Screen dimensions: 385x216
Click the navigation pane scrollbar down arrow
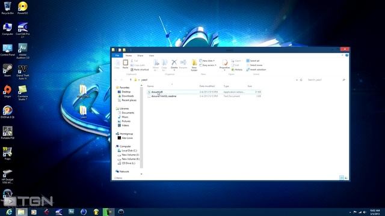141,174
